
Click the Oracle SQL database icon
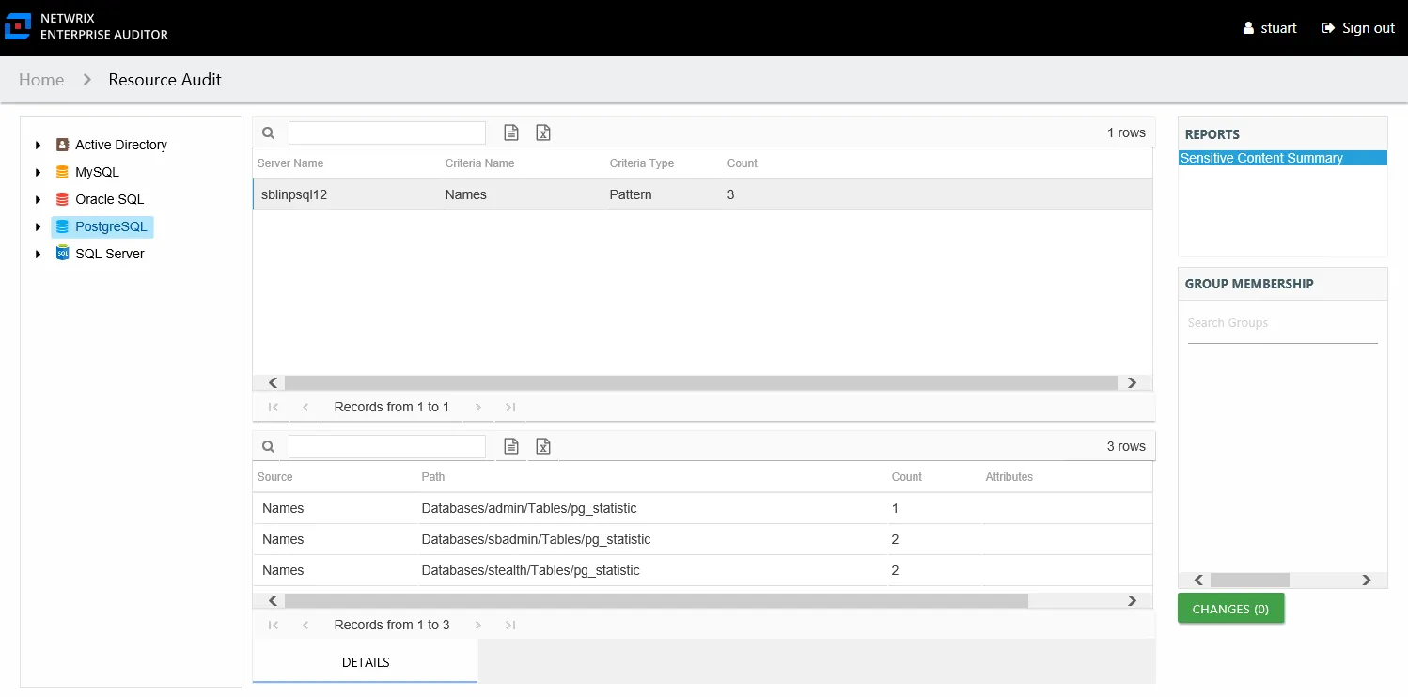point(62,199)
